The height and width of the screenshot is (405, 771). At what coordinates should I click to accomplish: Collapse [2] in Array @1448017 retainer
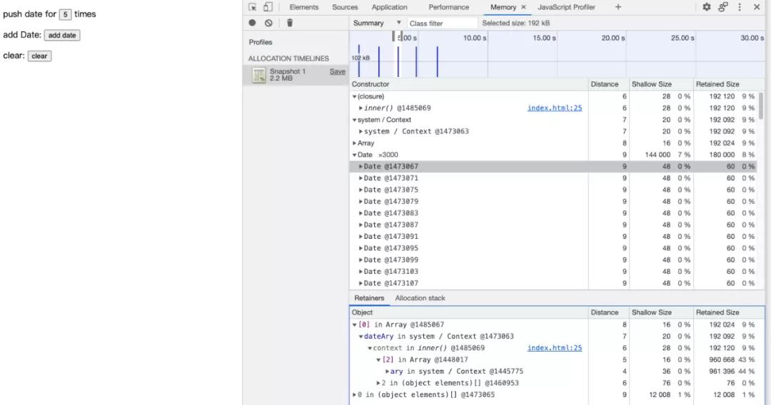(378, 360)
